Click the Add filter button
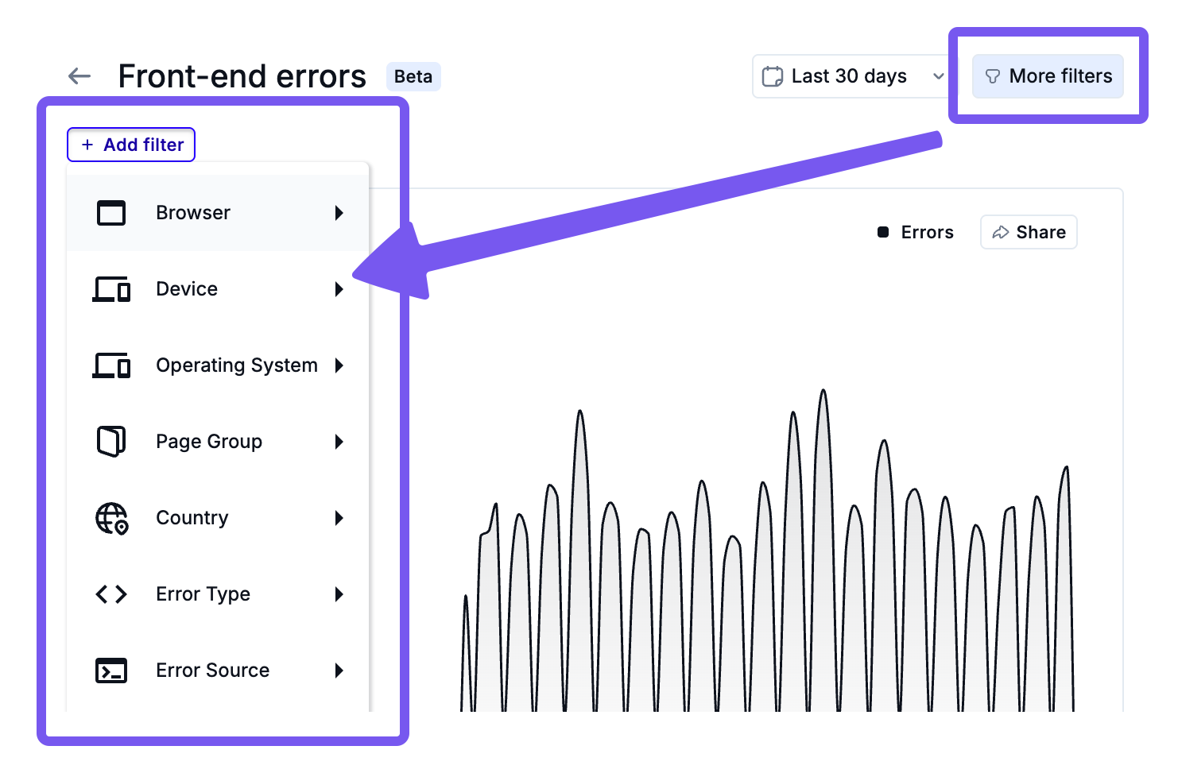Viewport: 1178px width, 773px height. pos(131,145)
